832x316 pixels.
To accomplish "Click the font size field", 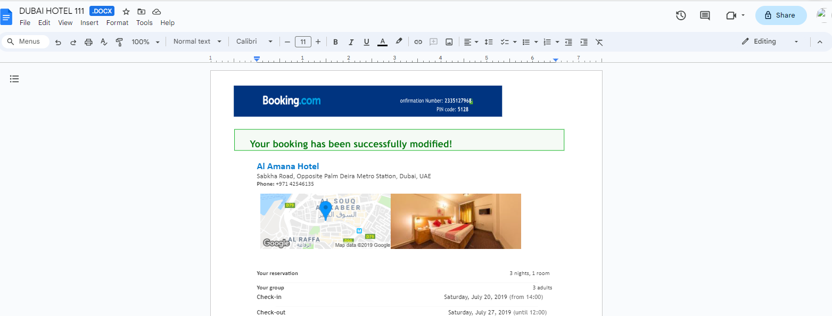I will [303, 42].
